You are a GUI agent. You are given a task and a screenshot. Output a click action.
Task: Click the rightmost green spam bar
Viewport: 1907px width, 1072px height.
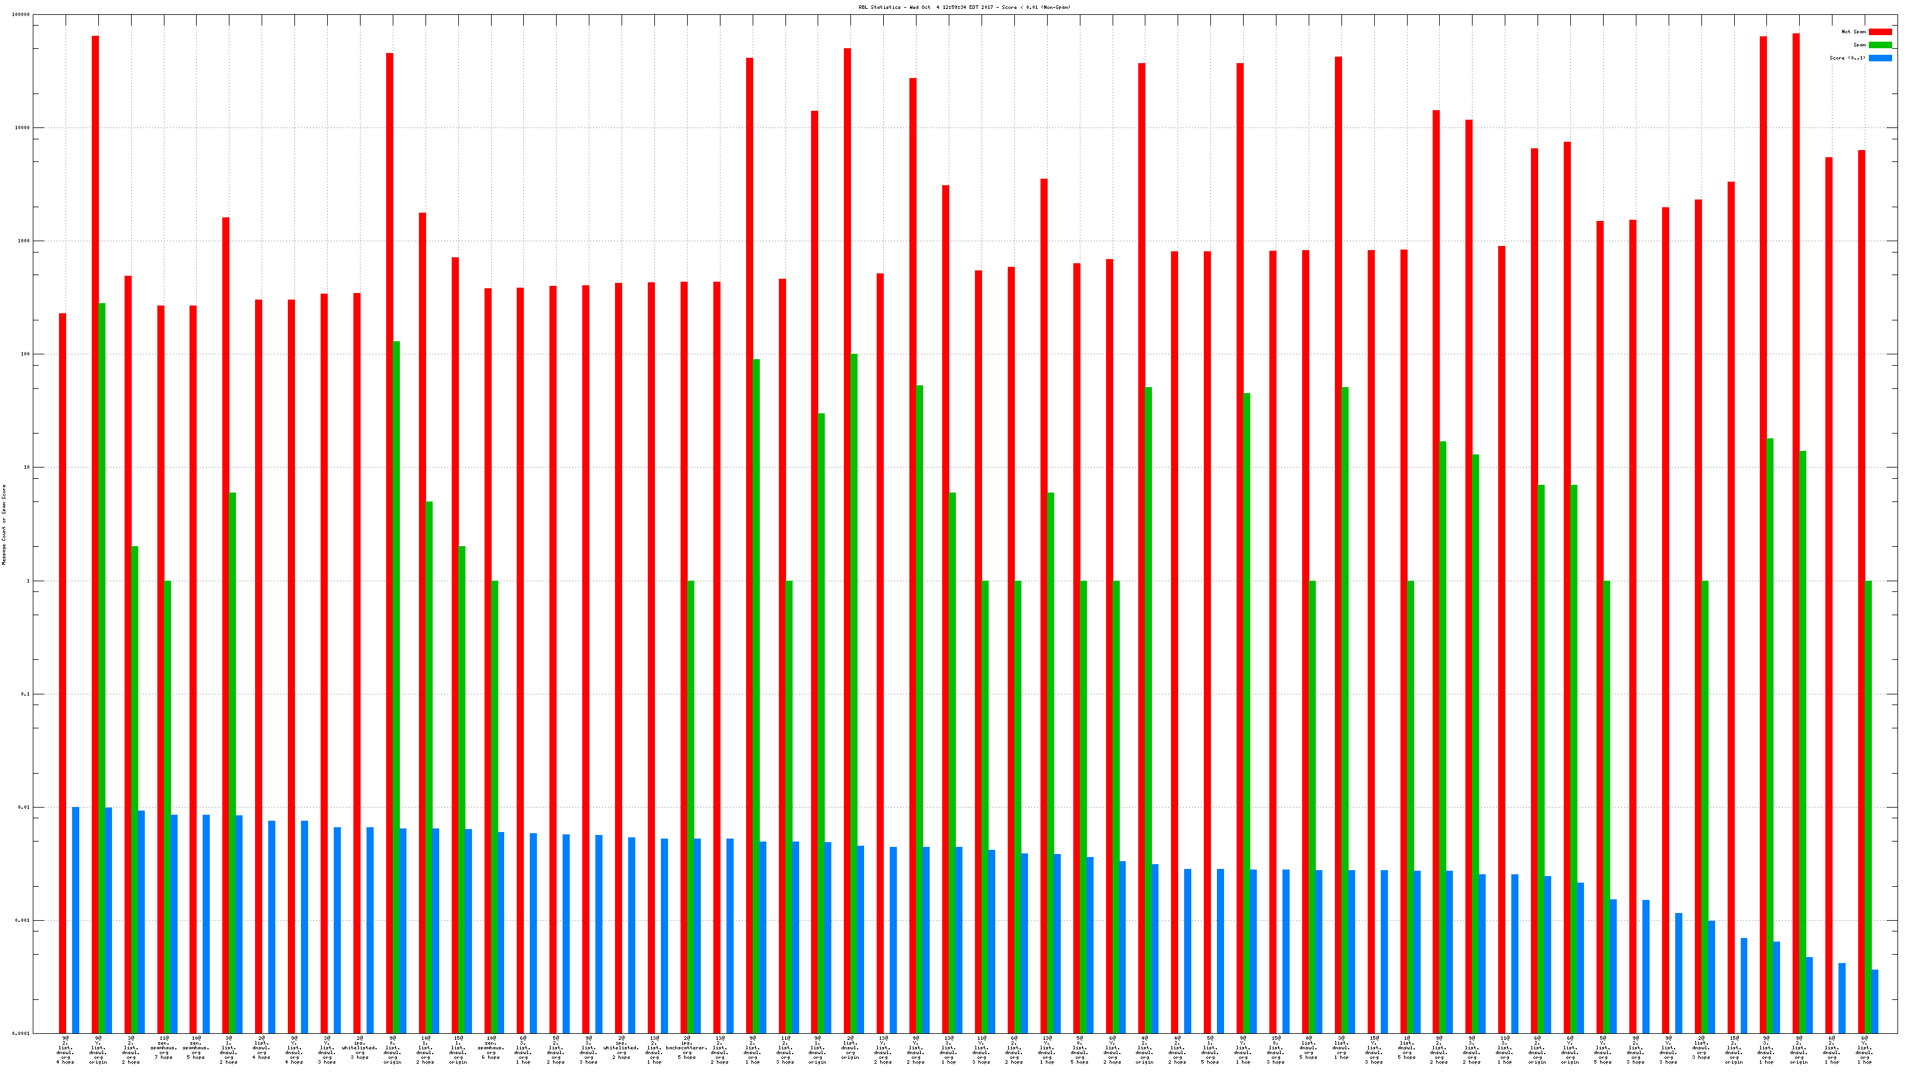pyautogui.click(x=1868, y=806)
